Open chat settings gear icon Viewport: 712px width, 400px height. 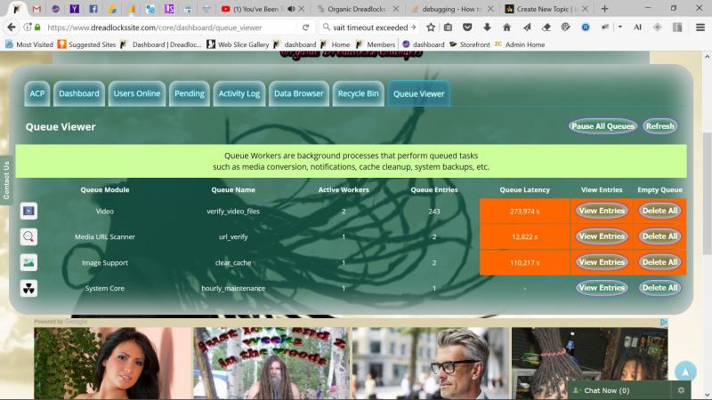[x=681, y=390]
